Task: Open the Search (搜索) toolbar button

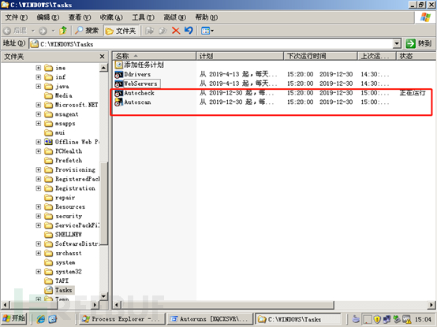Action: click(87, 30)
